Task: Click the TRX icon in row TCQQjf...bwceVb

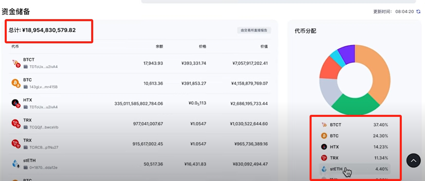Action: (x=16, y=124)
